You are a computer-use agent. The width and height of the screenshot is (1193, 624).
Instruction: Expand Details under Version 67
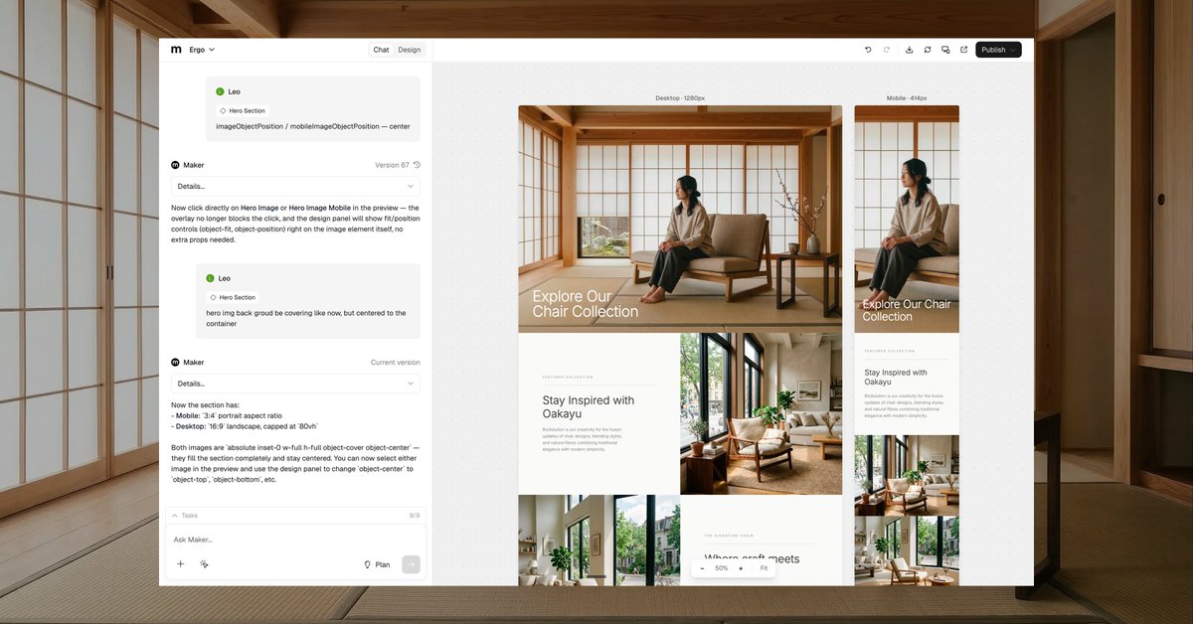coord(295,186)
